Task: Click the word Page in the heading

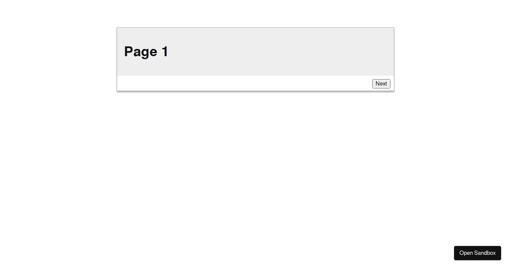Action: [x=141, y=52]
